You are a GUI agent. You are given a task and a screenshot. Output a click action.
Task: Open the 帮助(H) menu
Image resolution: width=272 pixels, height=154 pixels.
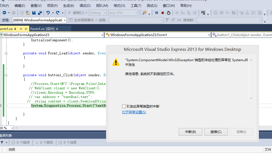tap(186, 6)
